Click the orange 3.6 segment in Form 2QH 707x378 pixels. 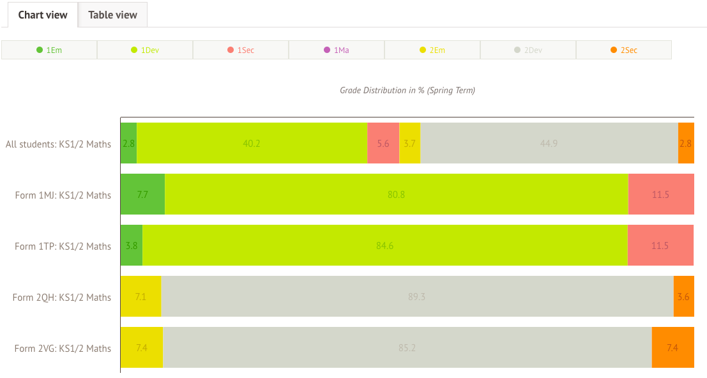(683, 296)
